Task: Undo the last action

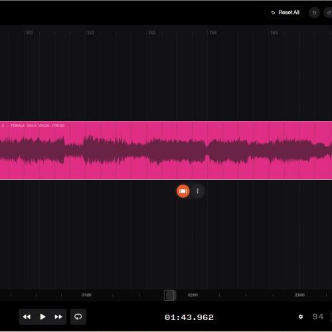Action: pos(314,13)
